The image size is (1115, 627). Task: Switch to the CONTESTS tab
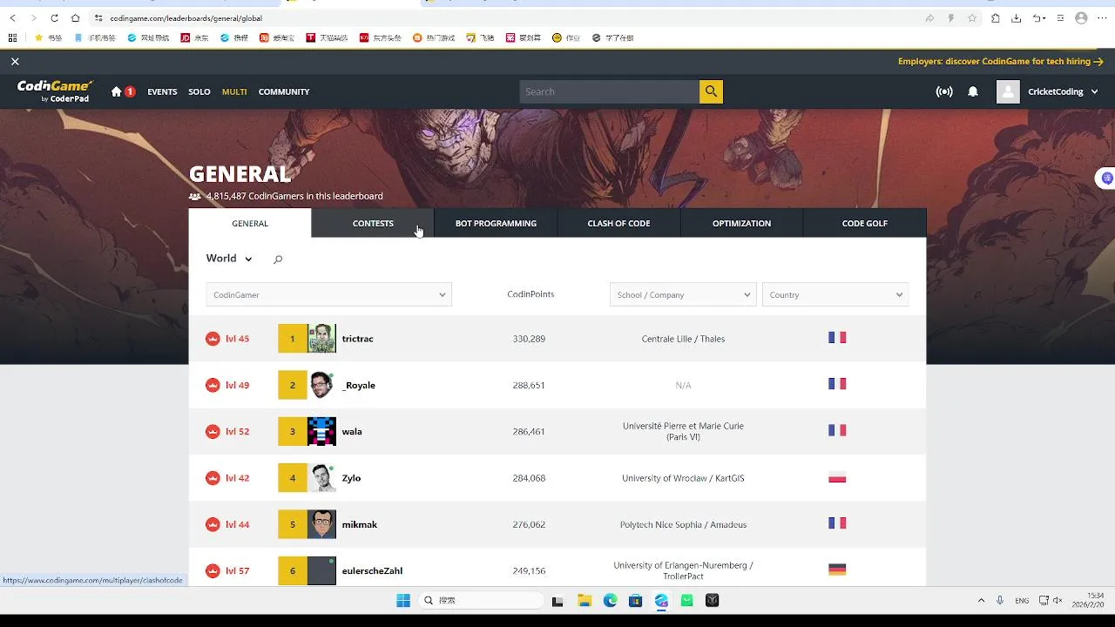click(373, 223)
